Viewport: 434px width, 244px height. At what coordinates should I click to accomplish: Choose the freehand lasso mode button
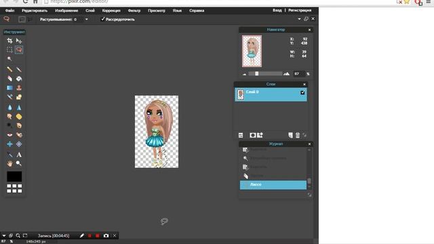tap(22, 19)
